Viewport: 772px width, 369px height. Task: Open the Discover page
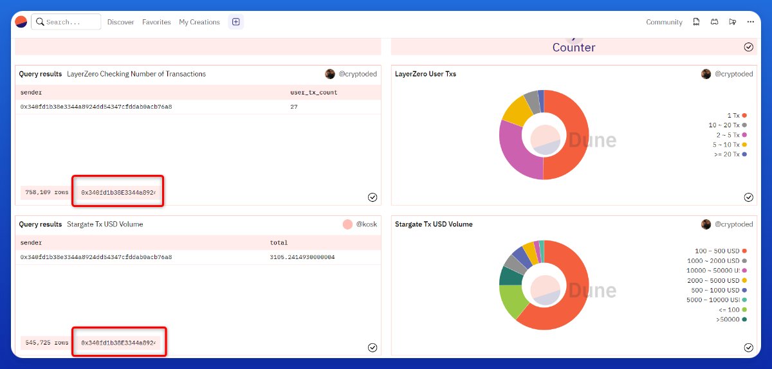click(x=121, y=22)
